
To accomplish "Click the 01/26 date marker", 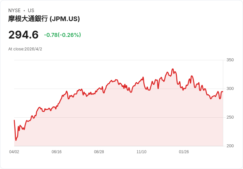I will pos(184,152).
